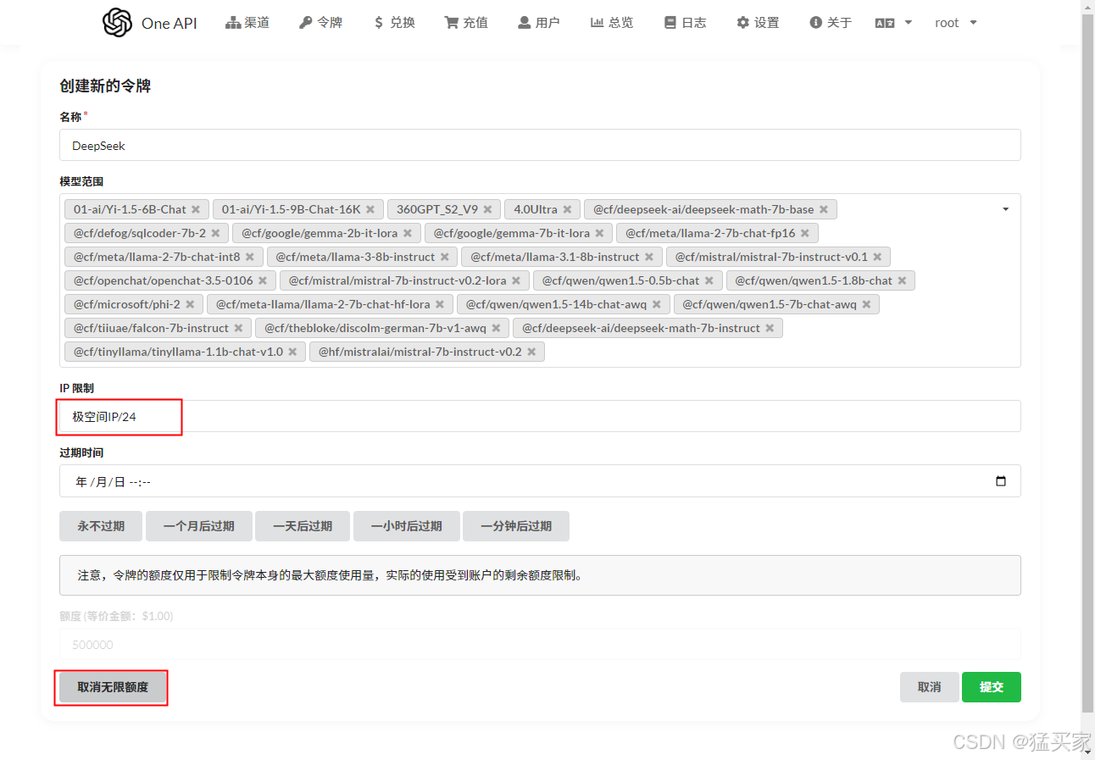Click the 取消无限额度 button
1095x760 pixels.
pyautogui.click(x=113, y=687)
